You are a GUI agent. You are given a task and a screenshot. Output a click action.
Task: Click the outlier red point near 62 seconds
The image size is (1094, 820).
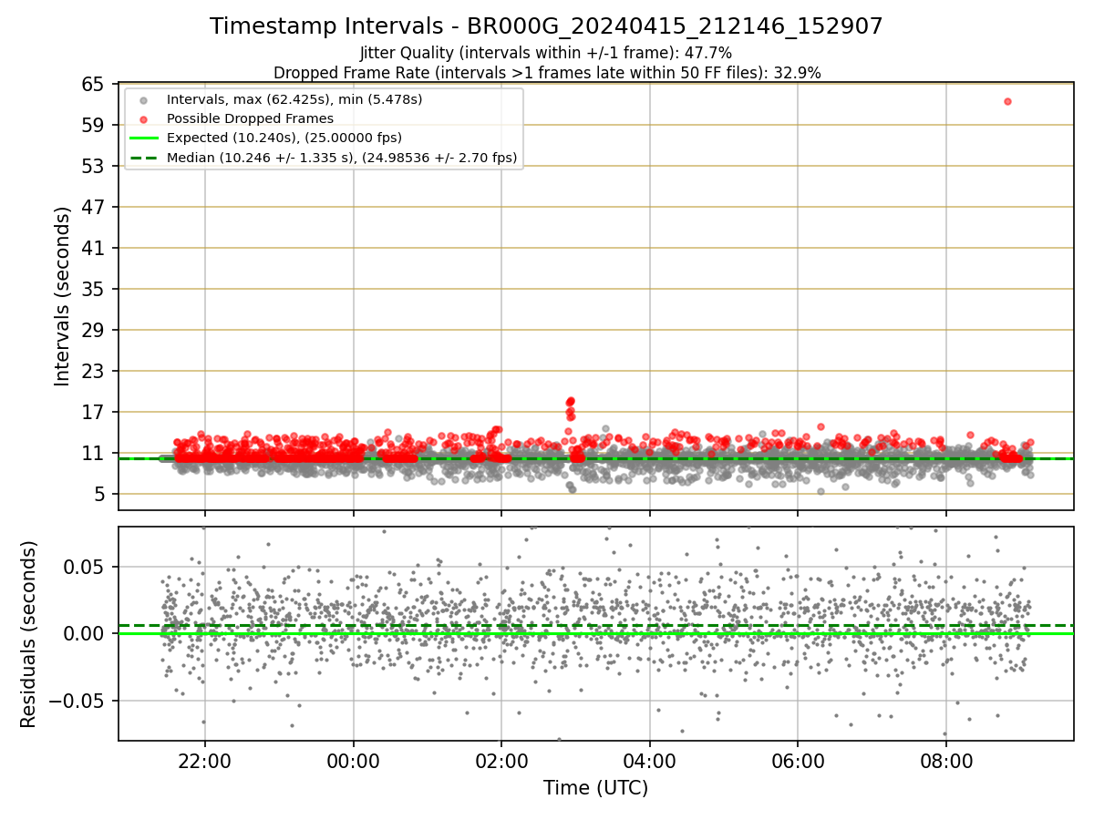click(1007, 101)
